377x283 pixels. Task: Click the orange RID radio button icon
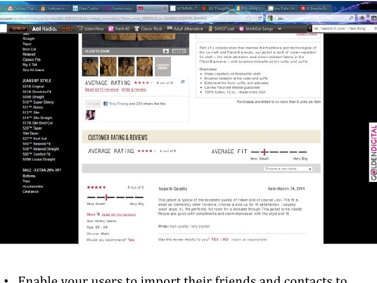[67, 29]
